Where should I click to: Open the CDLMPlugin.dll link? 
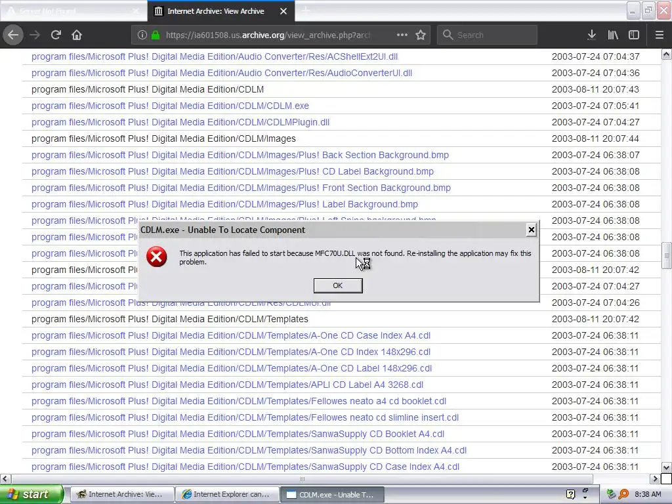(180, 122)
